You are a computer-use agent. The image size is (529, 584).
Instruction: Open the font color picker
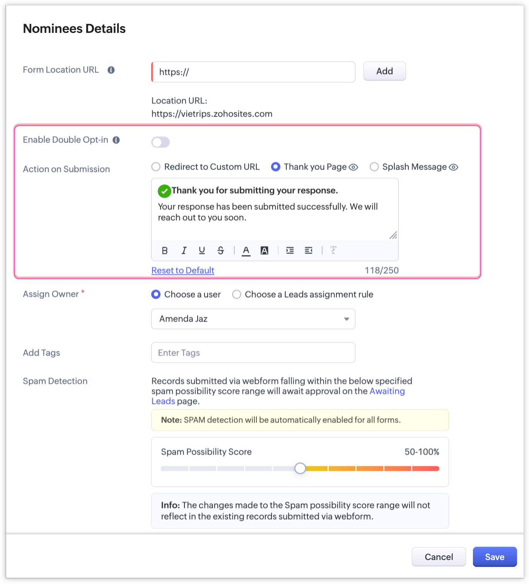246,251
